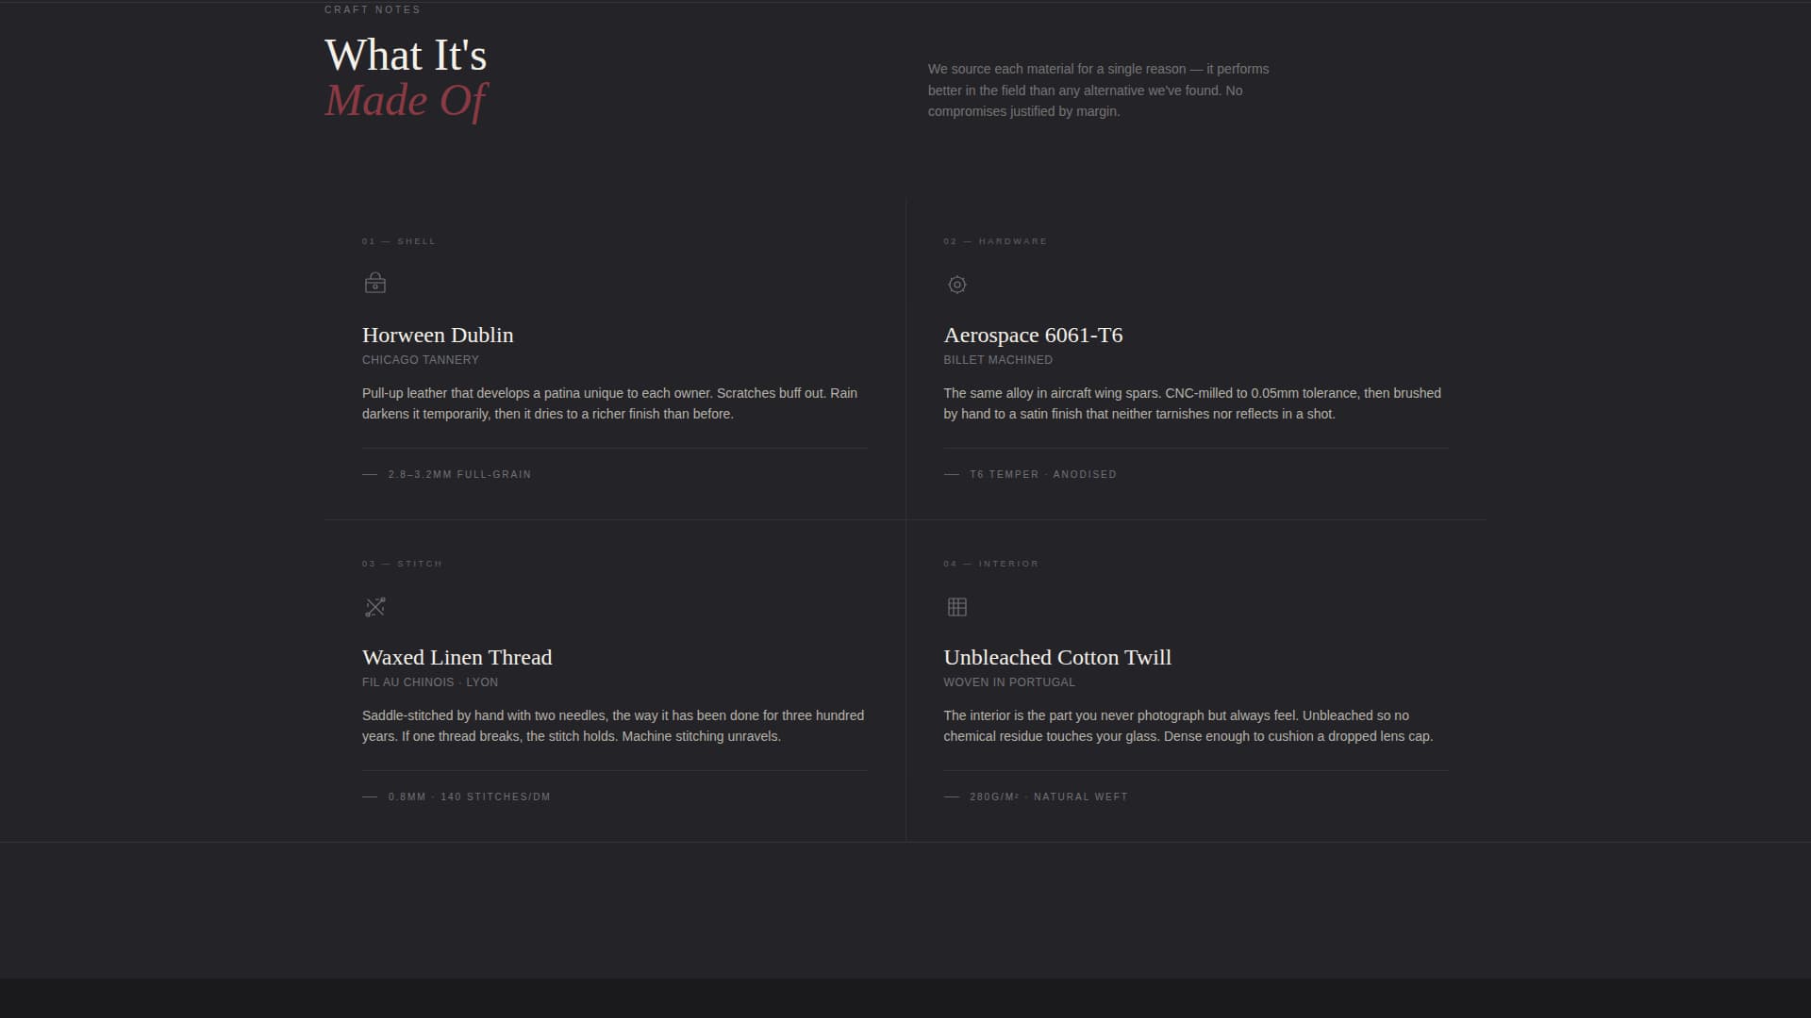This screenshot has height=1018, width=1811.
Task: Click the '03 — STITCH' label
Action: (x=402, y=564)
